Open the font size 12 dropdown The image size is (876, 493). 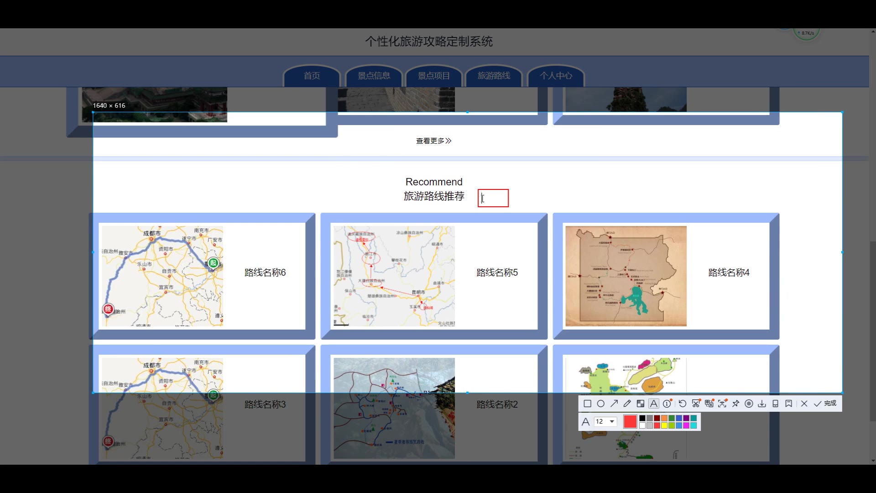pyautogui.click(x=612, y=421)
